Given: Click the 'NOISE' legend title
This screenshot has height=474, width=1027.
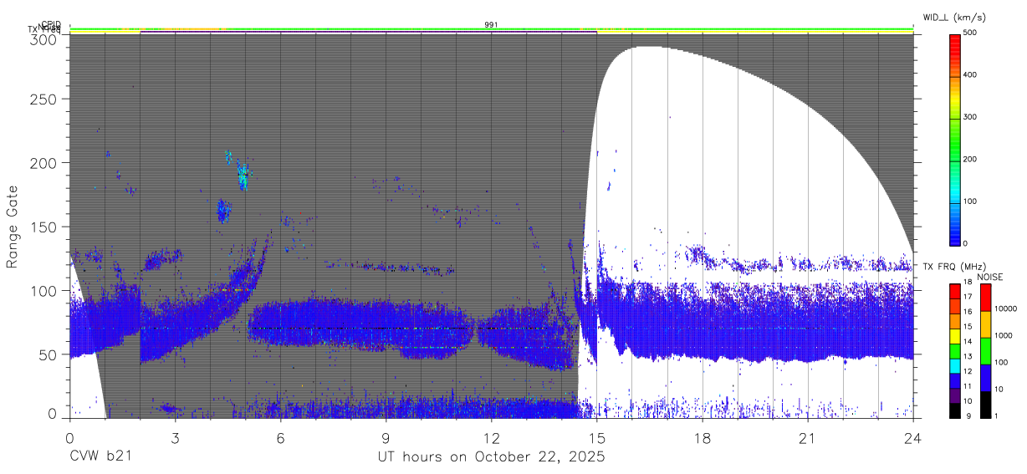Looking at the screenshot, I should tap(991, 277).
